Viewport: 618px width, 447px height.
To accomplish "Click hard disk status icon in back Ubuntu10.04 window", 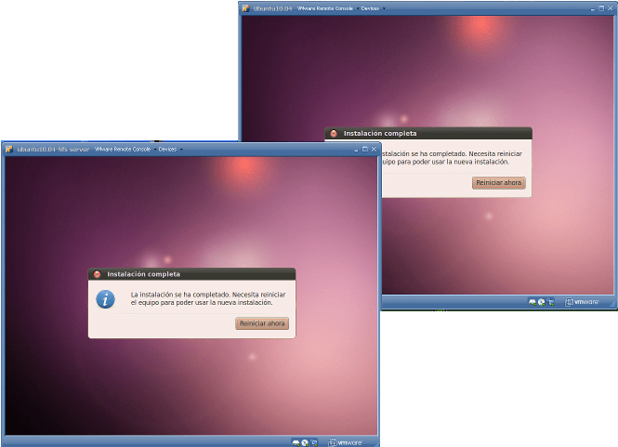I will pyautogui.click(x=533, y=302).
